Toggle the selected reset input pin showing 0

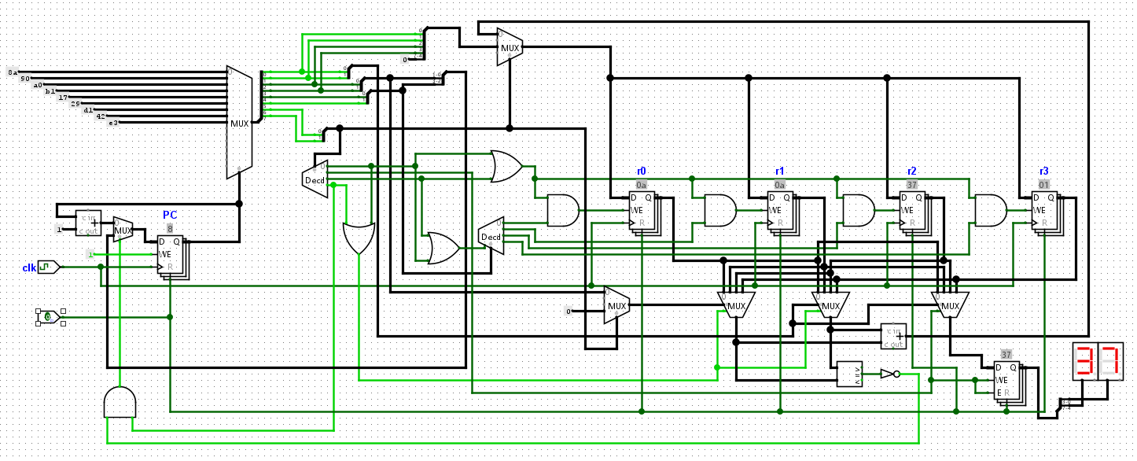coord(47,317)
